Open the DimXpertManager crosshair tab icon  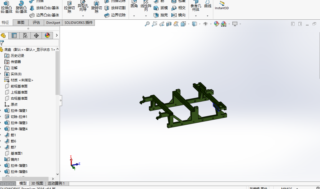[x=36, y=36]
